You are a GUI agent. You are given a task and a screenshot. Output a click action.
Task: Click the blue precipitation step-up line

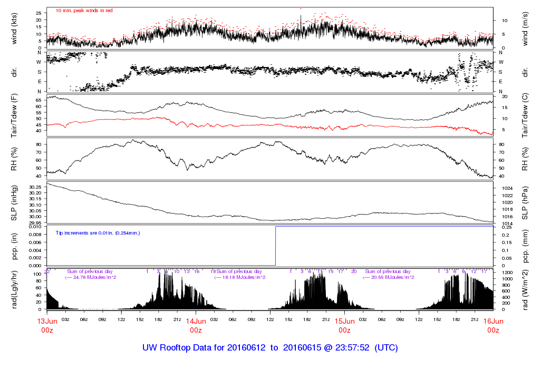275,246
